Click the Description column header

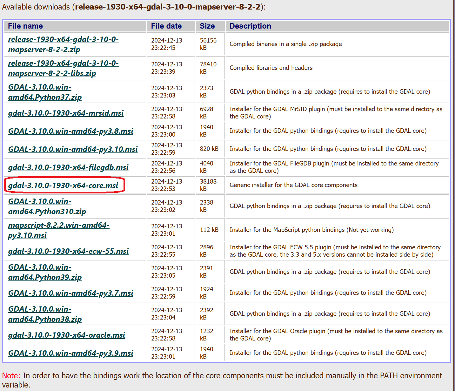point(250,26)
